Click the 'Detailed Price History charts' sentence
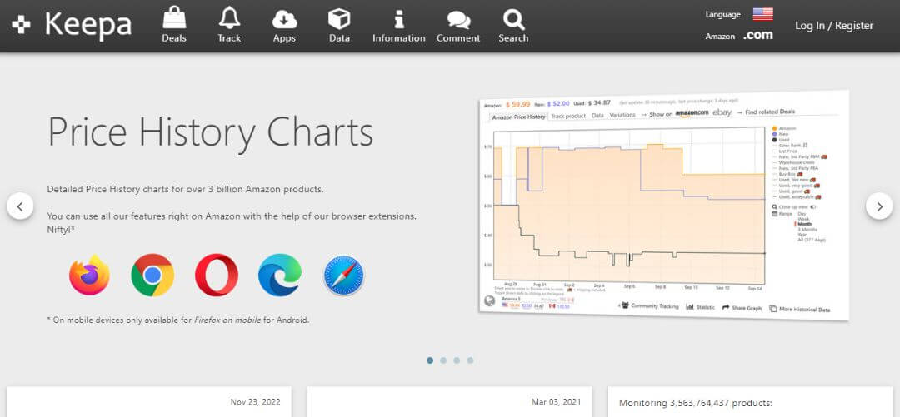Viewport: 900px width, 417px height. pos(185,189)
